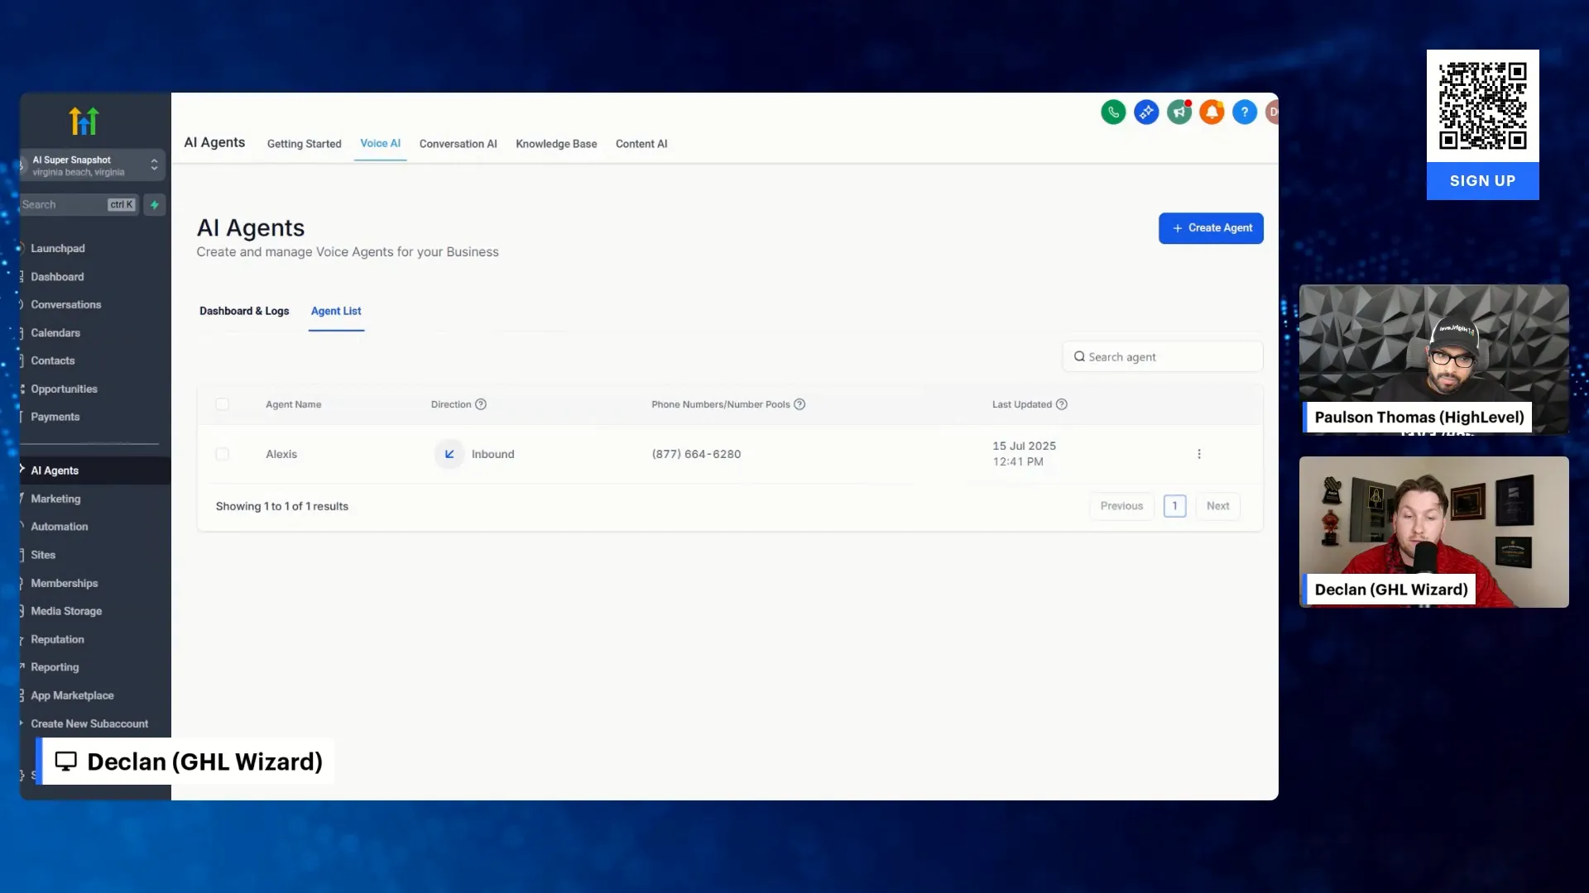Open the Conversation AI tab
1589x893 pixels.
(x=458, y=144)
